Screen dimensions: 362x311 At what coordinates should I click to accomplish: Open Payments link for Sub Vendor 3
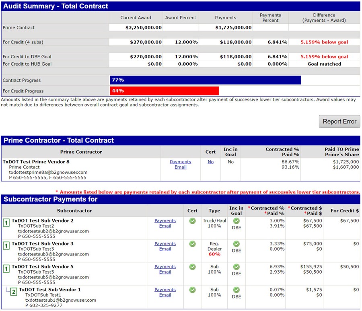(165, 244)
